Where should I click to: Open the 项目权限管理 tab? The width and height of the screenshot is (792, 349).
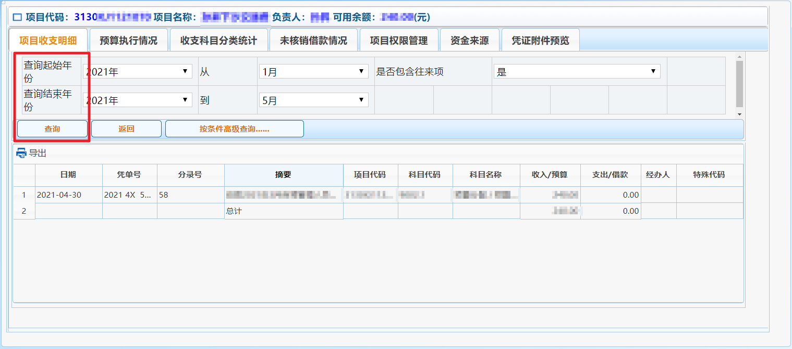coord(399,41)
